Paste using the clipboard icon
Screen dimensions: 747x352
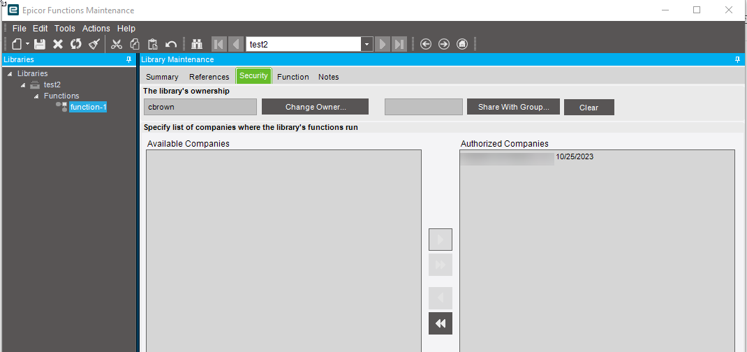click(x=153, y=44)
